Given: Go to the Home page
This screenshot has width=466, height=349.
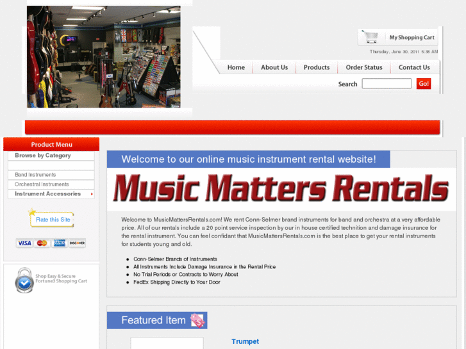Looking at the screenshot, I should [236, 67].
